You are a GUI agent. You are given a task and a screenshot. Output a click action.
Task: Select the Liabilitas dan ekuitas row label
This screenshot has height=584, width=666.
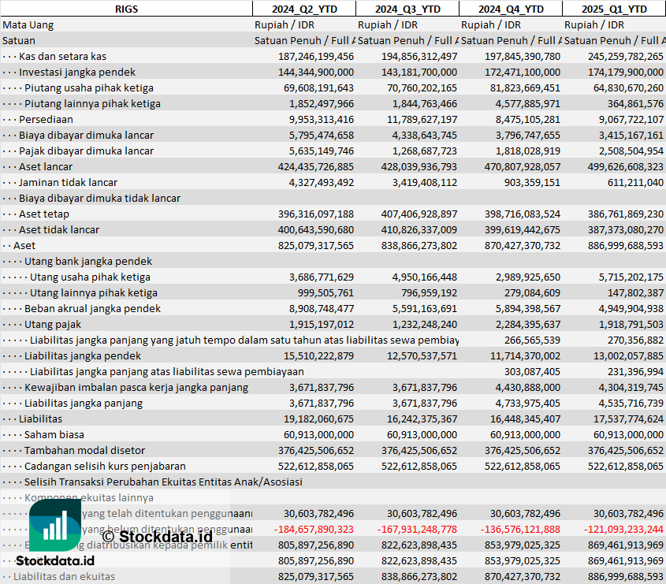point(64,576)
